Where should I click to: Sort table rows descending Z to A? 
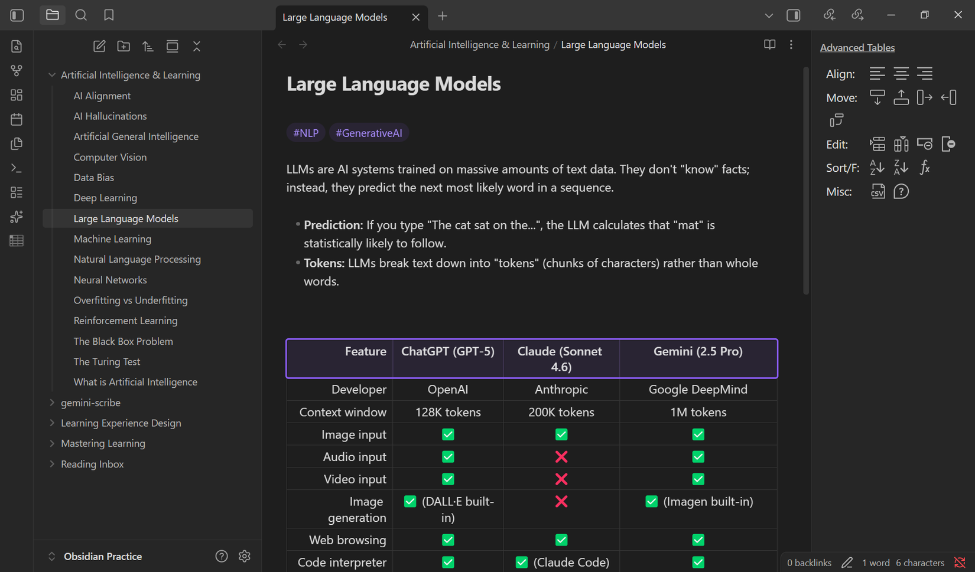901,168
